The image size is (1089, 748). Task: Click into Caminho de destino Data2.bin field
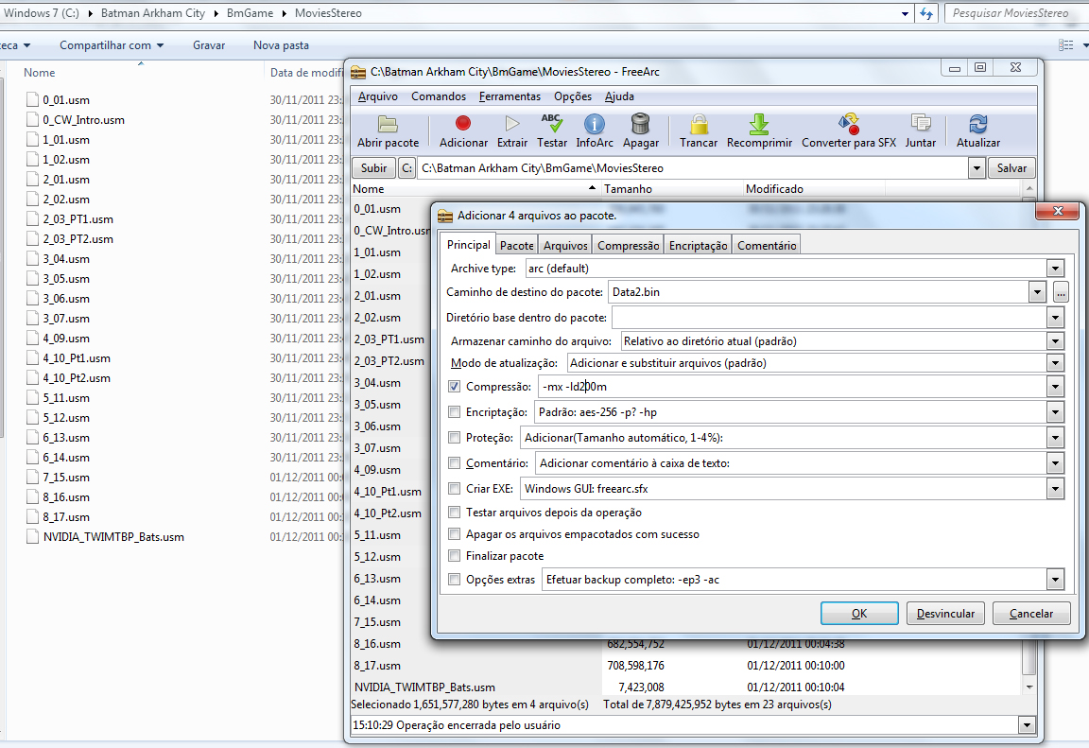(818, 292)
